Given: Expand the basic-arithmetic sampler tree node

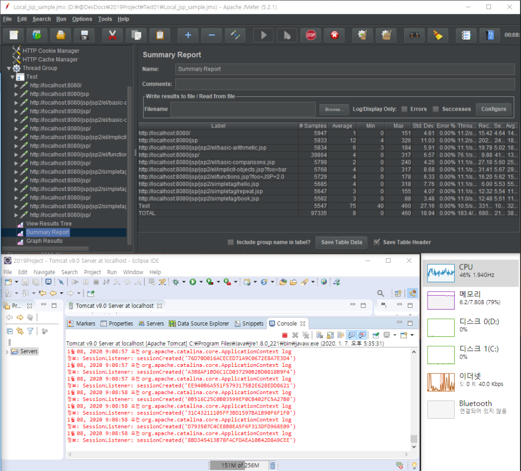Looking at the screenshot, I should pyautogui.click(x=16, y=102).
